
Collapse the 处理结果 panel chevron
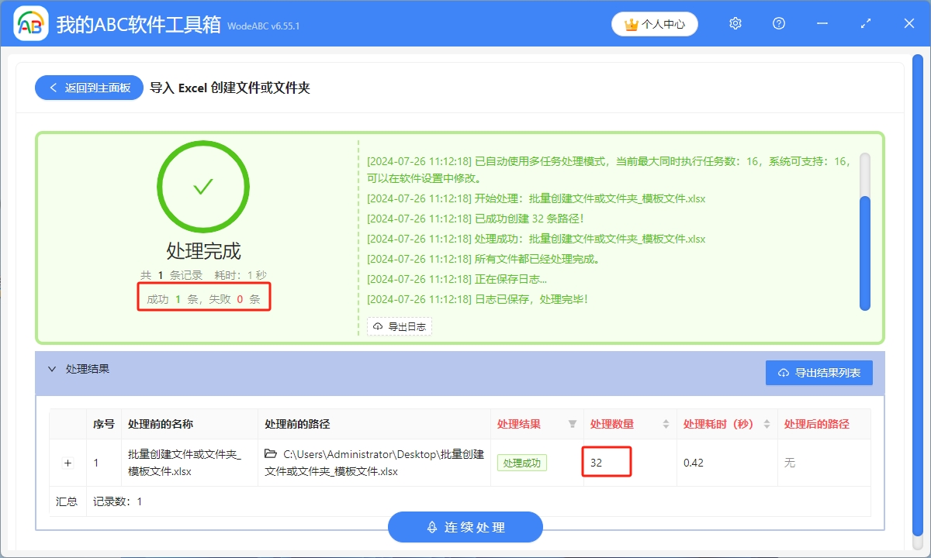[x=52, y=368]
